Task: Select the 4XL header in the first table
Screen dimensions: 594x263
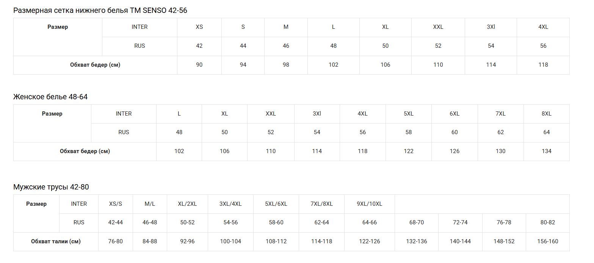Action: [543, 27]
